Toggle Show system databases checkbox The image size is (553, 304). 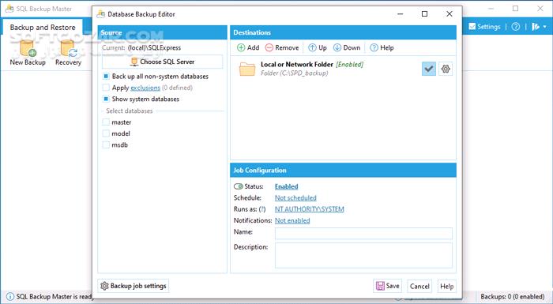click(x=106, y=99)
